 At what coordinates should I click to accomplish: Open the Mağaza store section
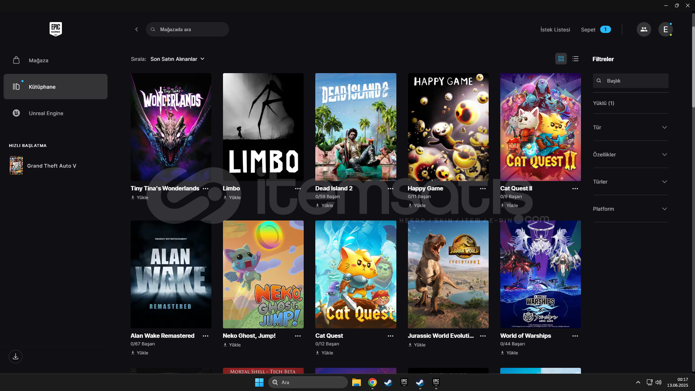click(55, 60)
